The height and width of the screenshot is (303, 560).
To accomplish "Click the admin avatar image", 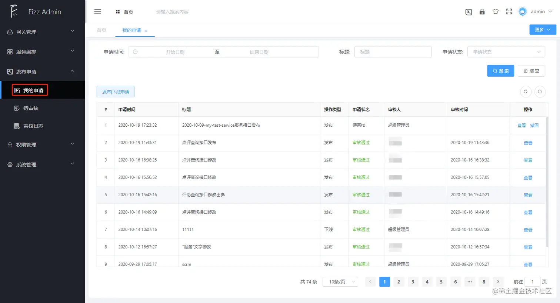I will click(523, 12).
